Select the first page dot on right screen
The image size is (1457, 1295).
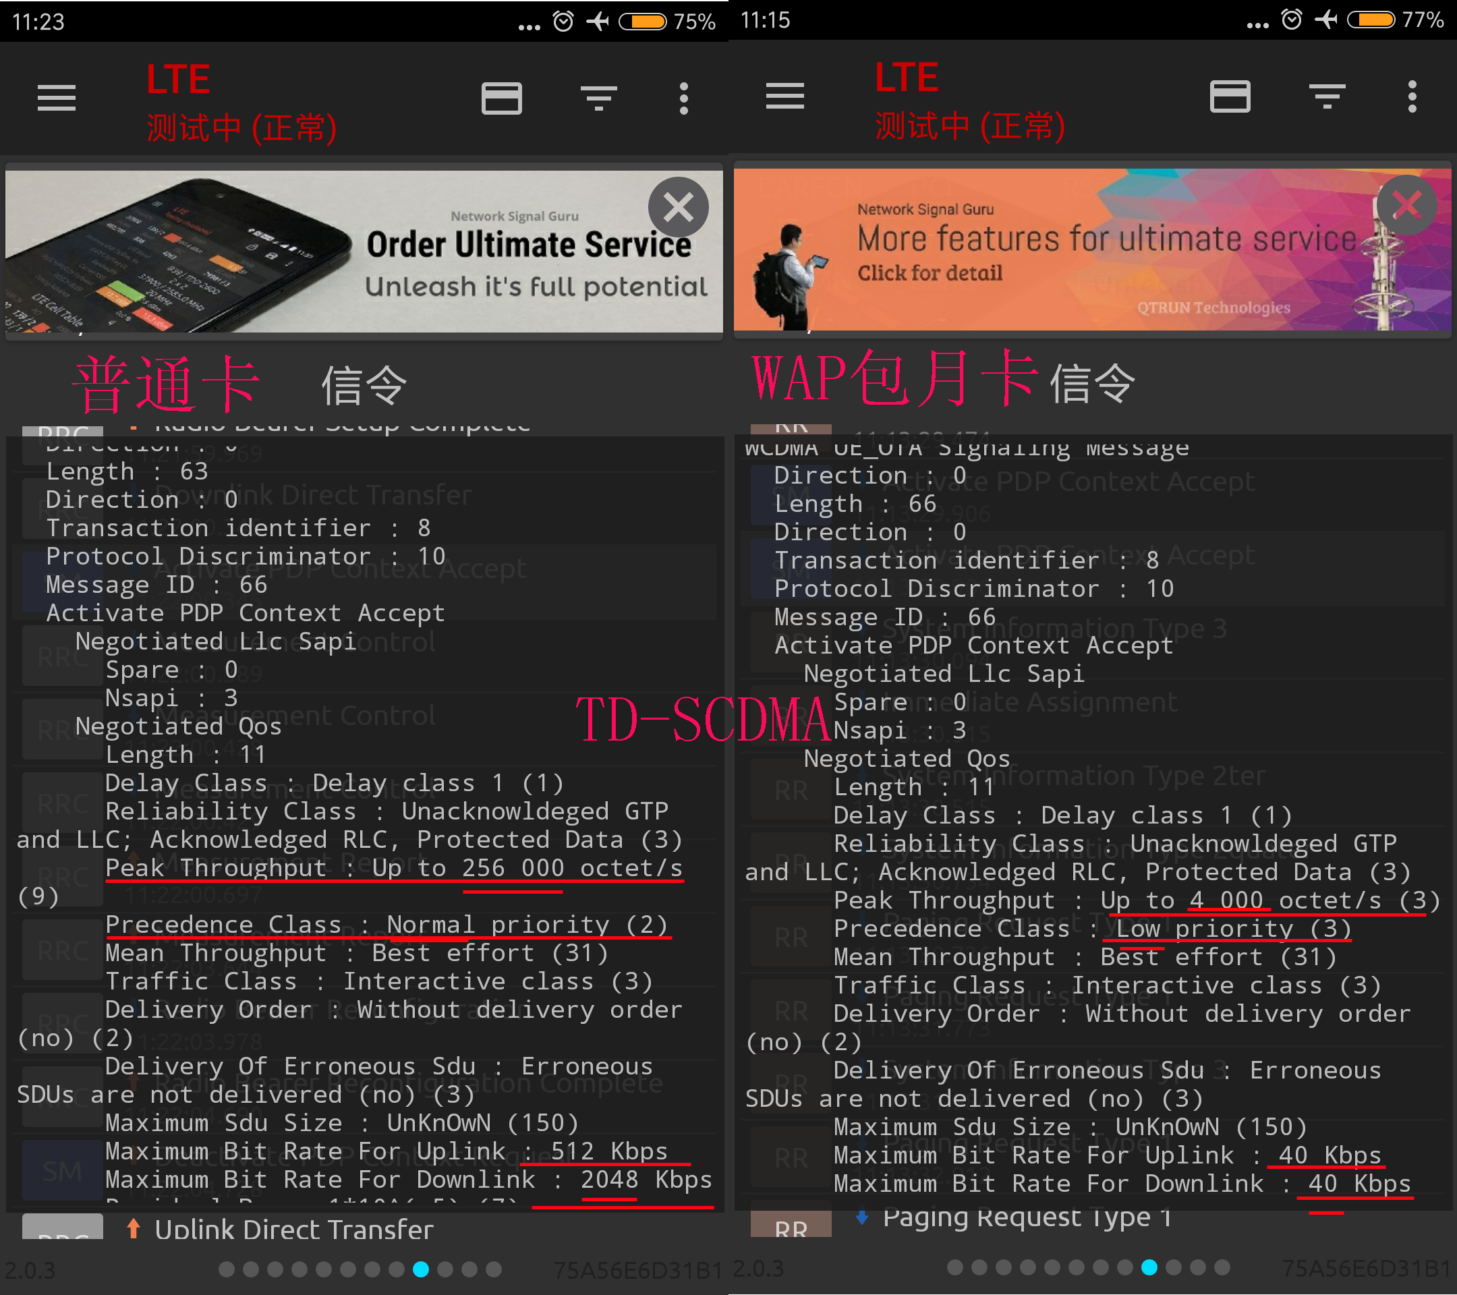(955, 1267)
